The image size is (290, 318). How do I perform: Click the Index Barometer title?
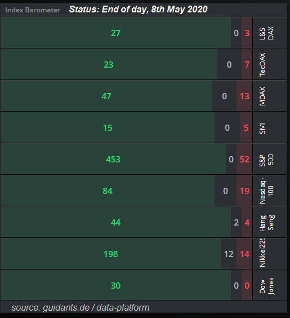[x=33, y=10]
